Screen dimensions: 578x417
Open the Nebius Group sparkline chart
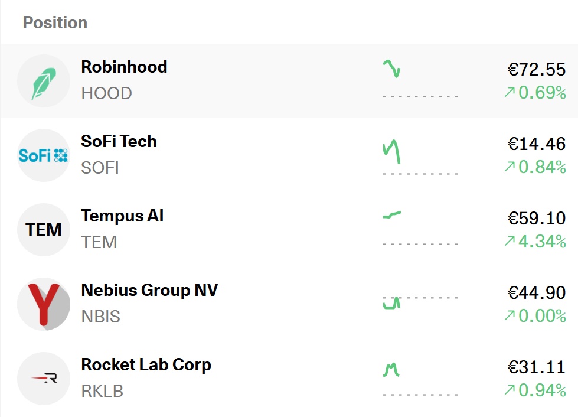(420, 302)
